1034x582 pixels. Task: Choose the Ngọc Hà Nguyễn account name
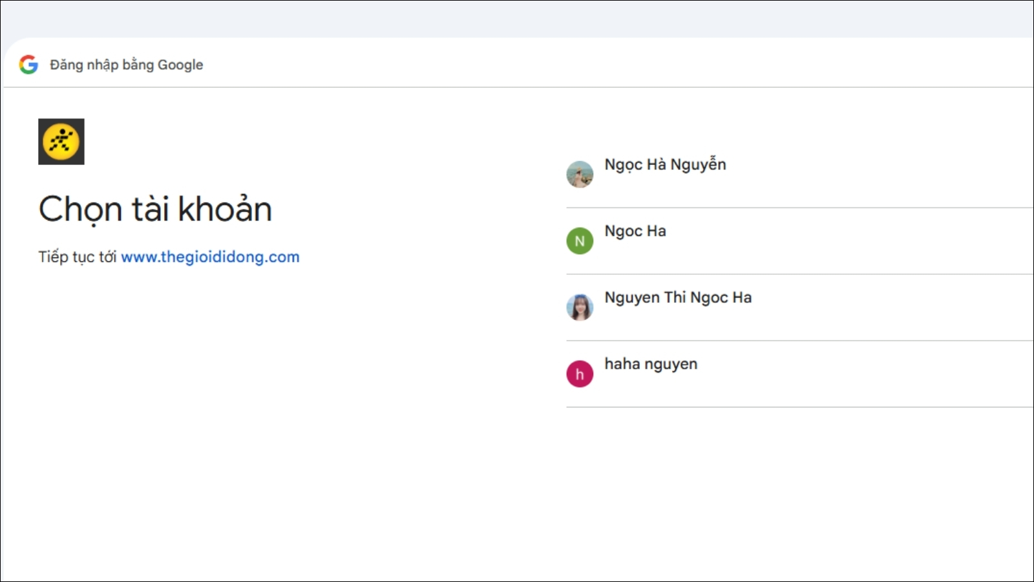click(x=665, y=165)
